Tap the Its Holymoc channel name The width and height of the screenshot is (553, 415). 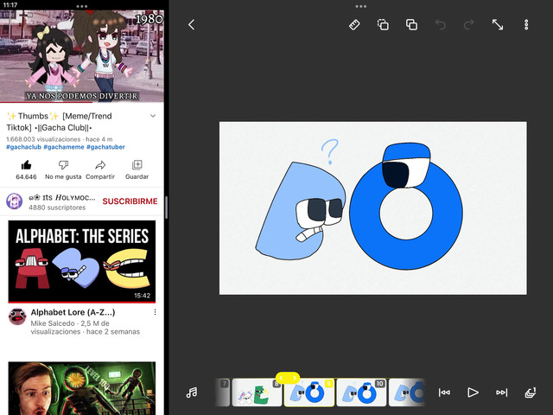click(x=62, y=198)
